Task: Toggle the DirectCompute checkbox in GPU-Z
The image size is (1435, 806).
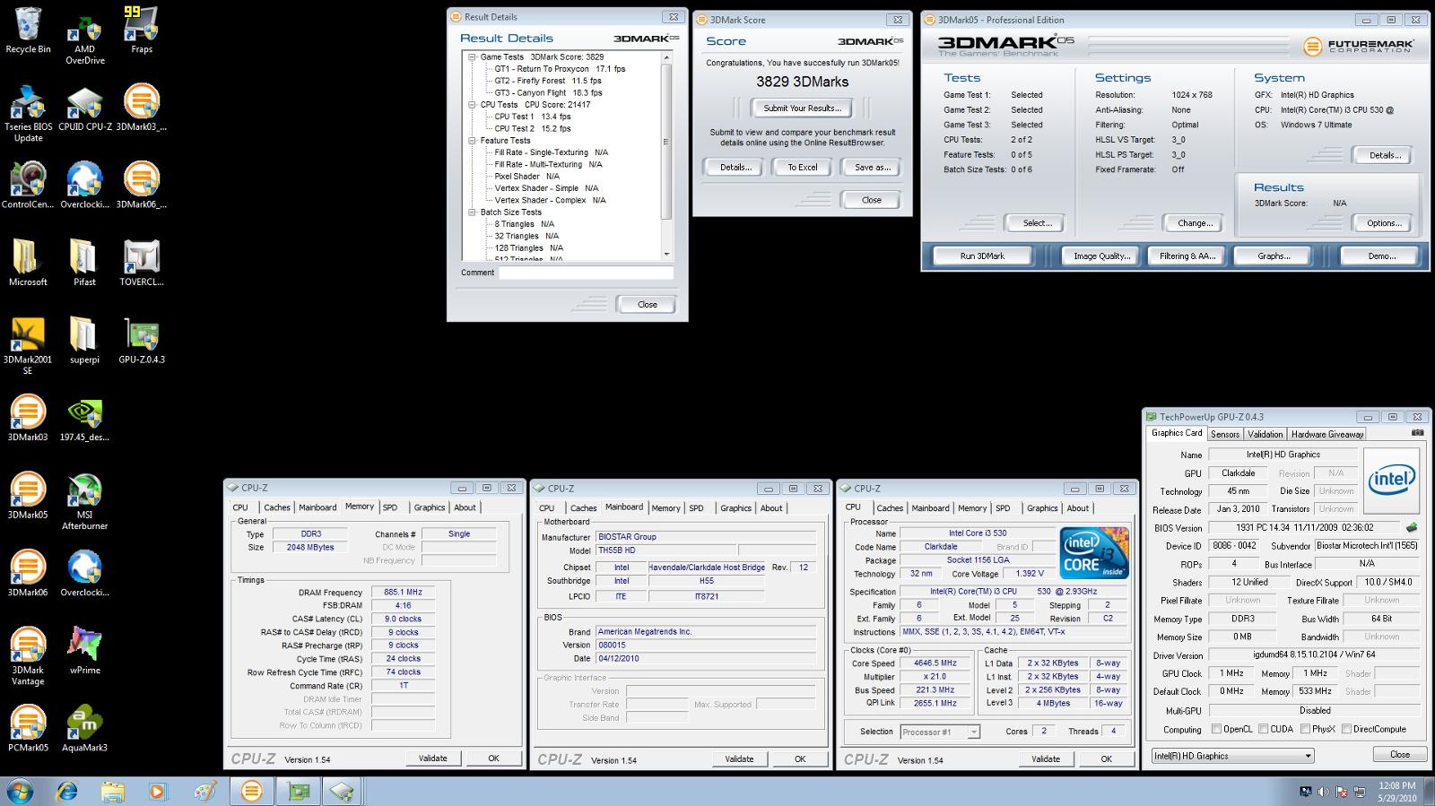Action: tap(1346, 729)
